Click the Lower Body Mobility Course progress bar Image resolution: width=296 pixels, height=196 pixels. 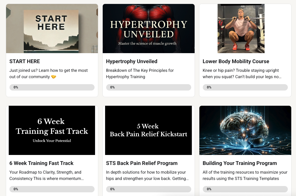tap(245, 87)
